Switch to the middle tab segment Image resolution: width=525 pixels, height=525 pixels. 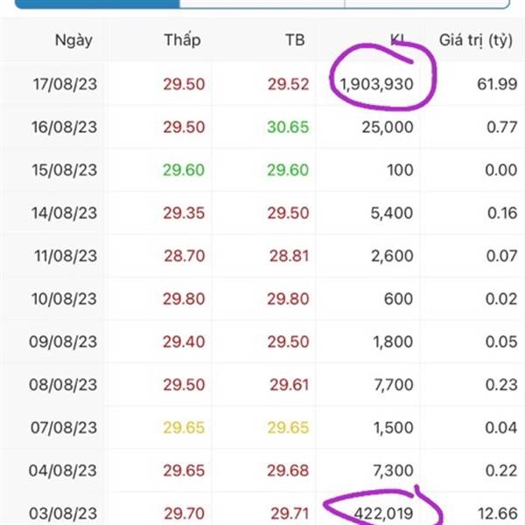262,3
